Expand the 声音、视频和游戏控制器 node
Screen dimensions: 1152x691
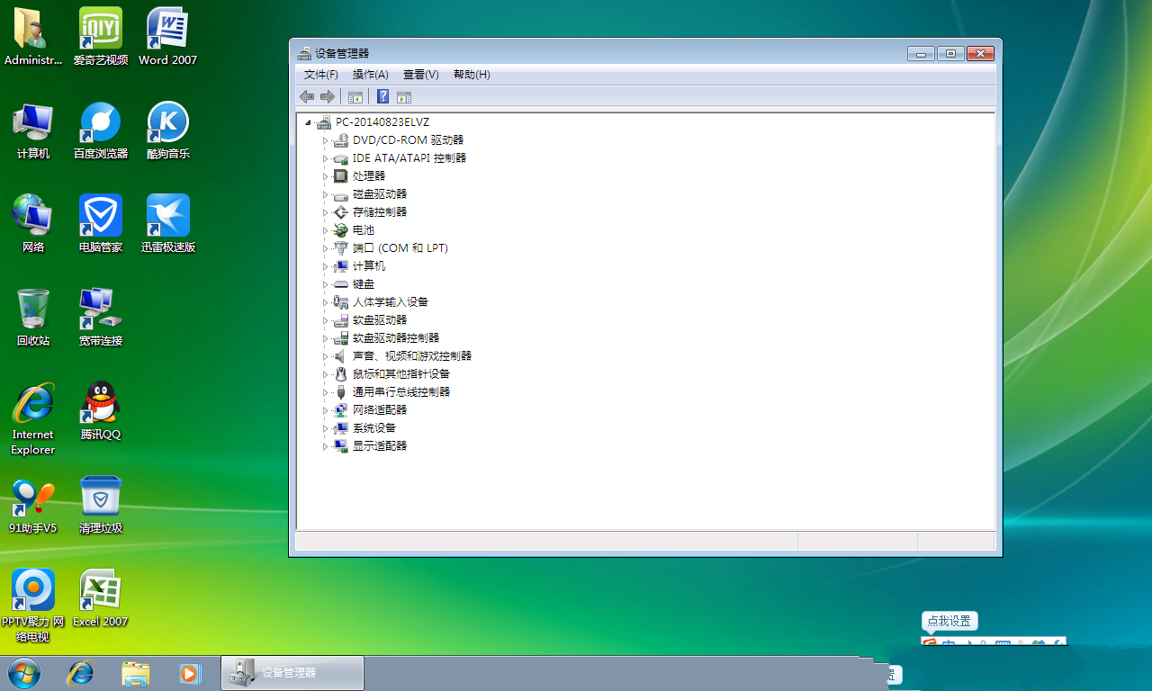pyautogui.click(x=326, y=356)
